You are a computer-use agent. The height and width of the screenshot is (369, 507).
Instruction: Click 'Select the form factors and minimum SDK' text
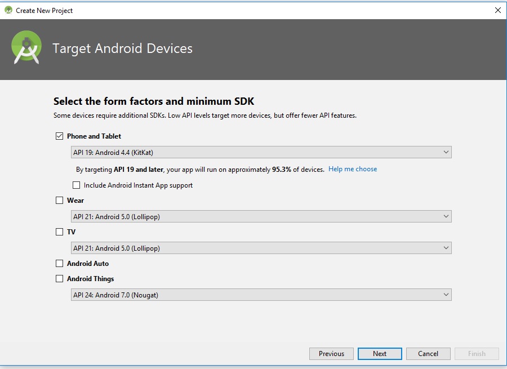(154, 101)
